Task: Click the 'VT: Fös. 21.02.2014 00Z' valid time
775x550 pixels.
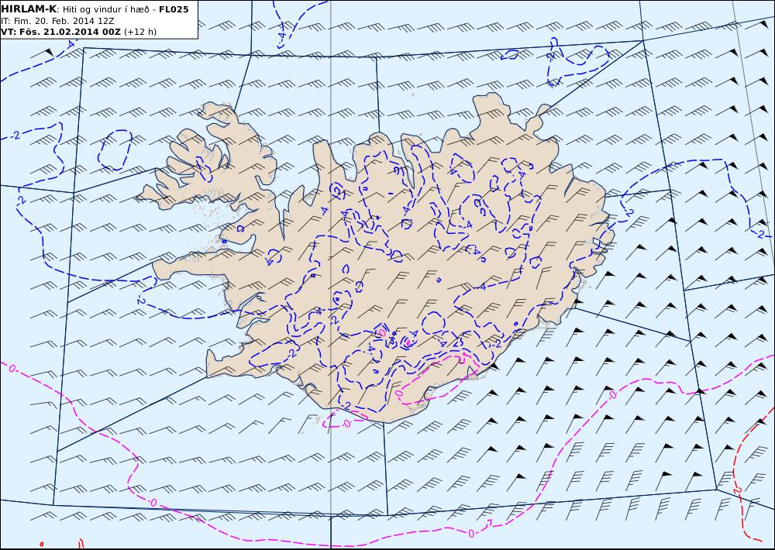Action: [x=60, y=32]
